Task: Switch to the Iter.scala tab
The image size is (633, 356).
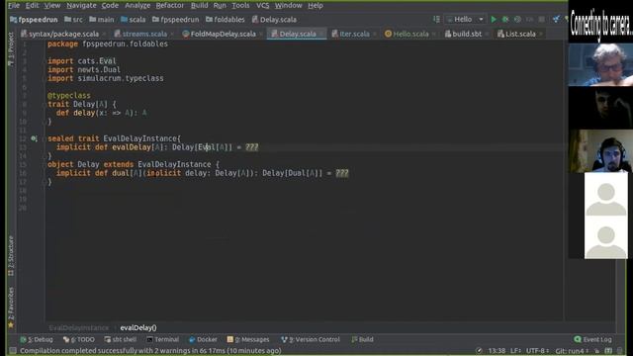Action: pyautogui.click(x=354, y=34)
